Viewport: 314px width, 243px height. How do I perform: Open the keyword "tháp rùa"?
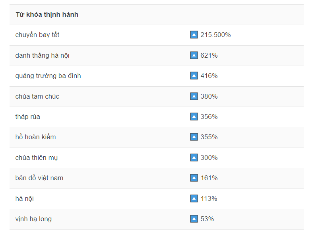click(x=28, y=117)
